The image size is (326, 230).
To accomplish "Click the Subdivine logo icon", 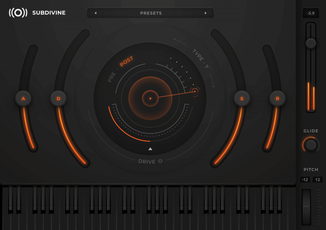I will point(18,13).
